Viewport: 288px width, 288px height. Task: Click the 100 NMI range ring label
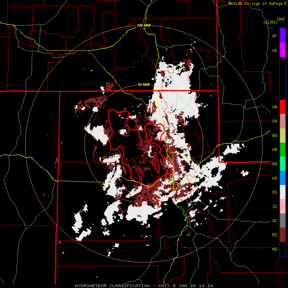tap(144, 25)
